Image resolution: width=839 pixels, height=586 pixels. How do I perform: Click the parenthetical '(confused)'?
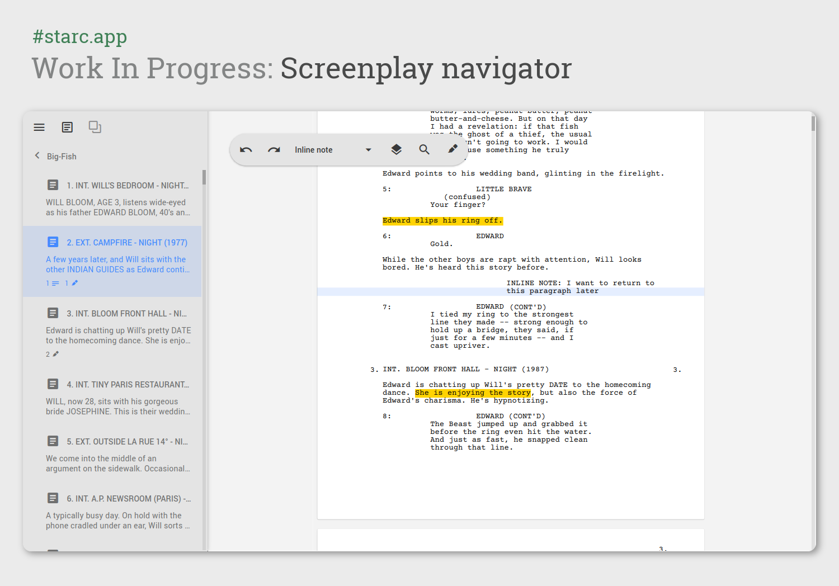pyautogui.click(x=467, y=197)
